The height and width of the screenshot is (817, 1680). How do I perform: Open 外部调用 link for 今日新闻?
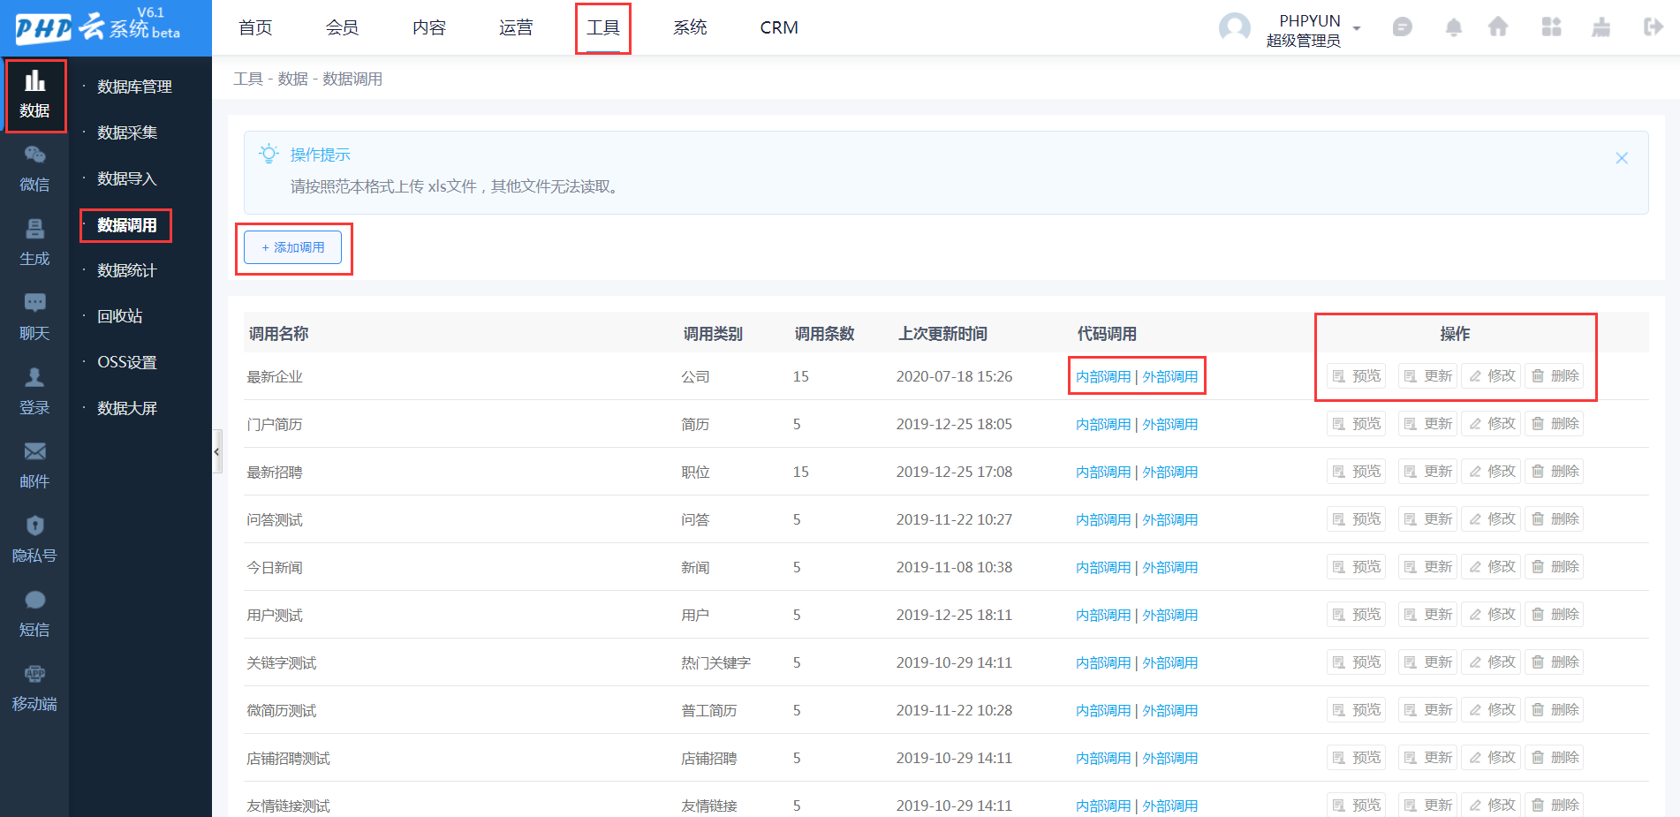1170,567
